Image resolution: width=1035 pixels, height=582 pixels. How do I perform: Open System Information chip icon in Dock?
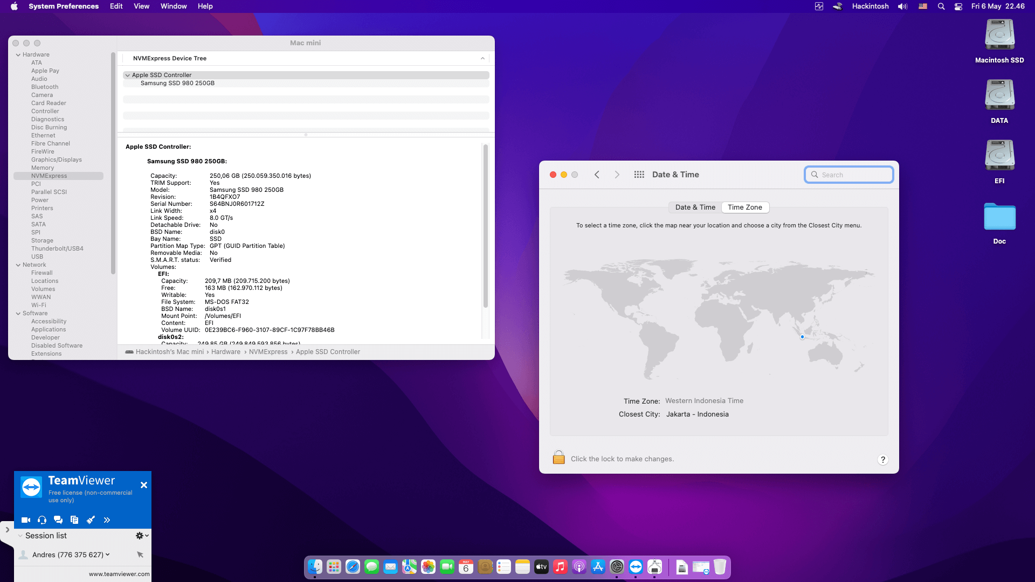[655, 567]
